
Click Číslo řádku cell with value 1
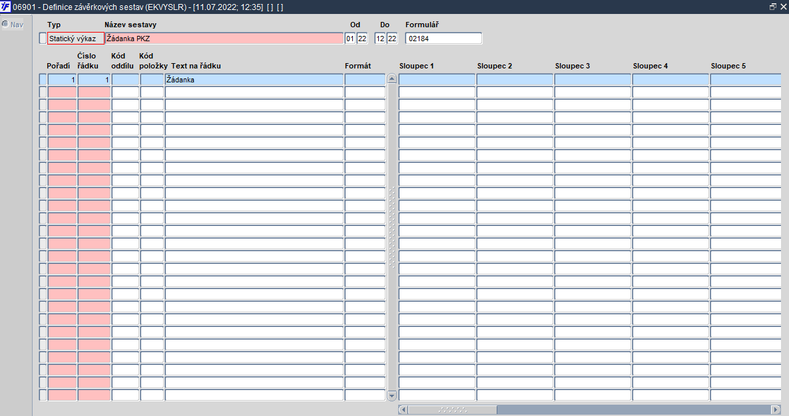(94, 79)
